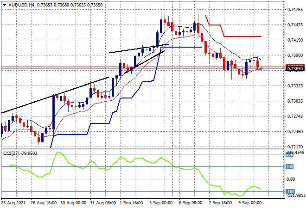Click the 0.73325 price scale label
This screenshot has width=306, height=208.
point(295,86)
